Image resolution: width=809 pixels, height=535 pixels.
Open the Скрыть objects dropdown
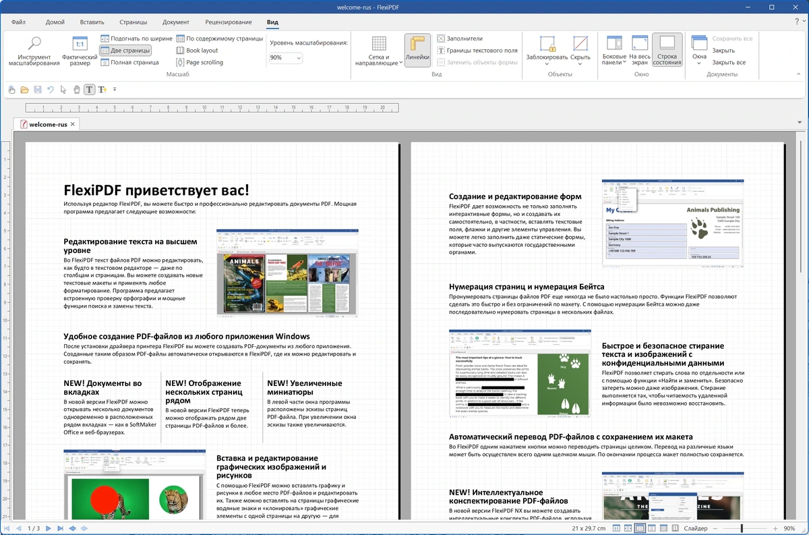click(x=580, y=51)
